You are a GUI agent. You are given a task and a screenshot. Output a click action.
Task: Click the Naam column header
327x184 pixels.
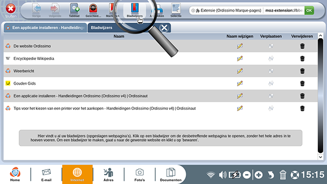119,36
